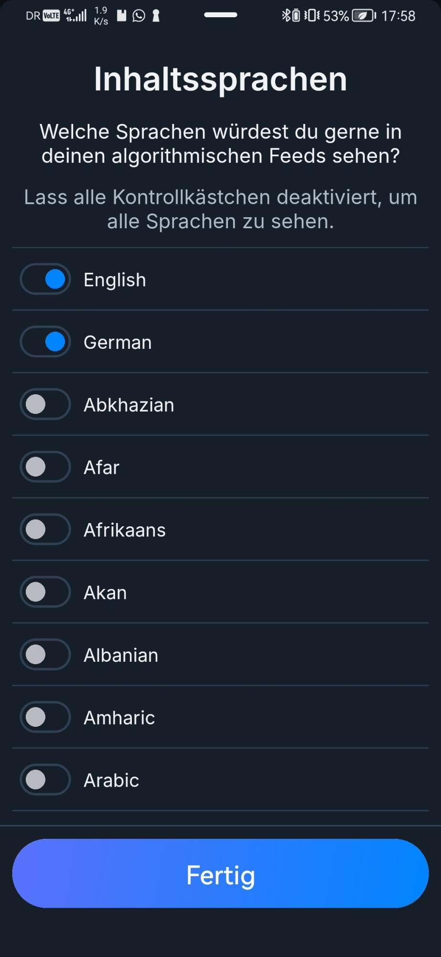441x957 pixels.
Task: Activate the Amharic language switch
Action: click(x=45, y=717)
